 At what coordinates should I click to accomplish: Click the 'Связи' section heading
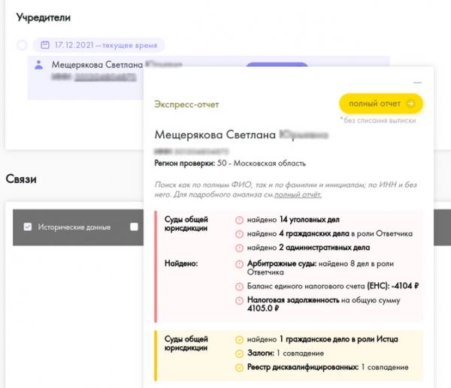(x=21, y=179)
